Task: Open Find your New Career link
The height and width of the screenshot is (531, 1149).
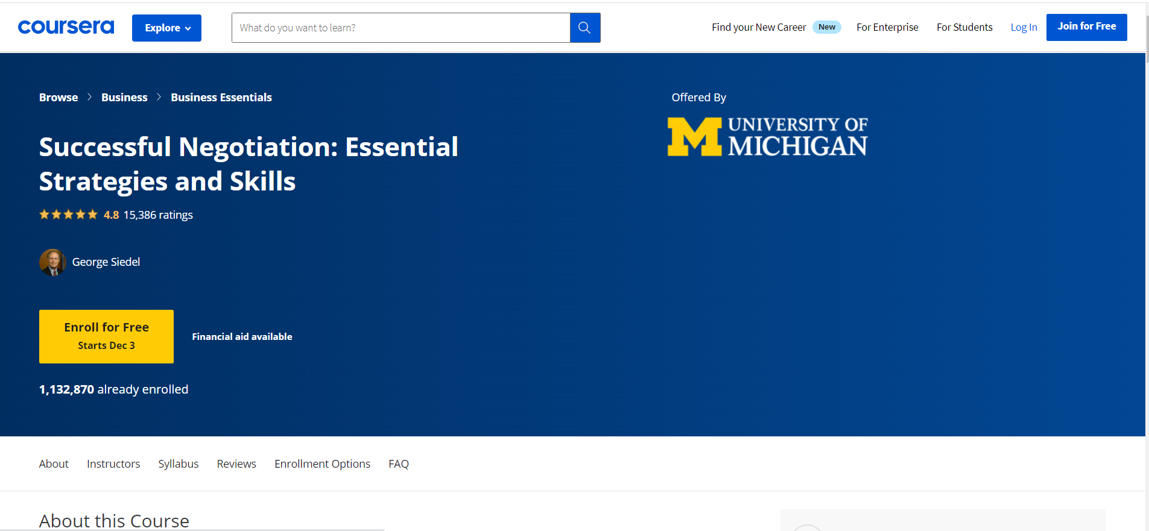Action: (758, 27)
